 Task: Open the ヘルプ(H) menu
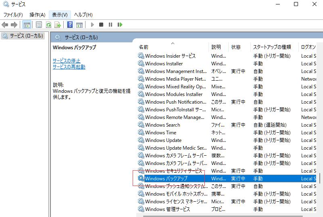(83, 15)
